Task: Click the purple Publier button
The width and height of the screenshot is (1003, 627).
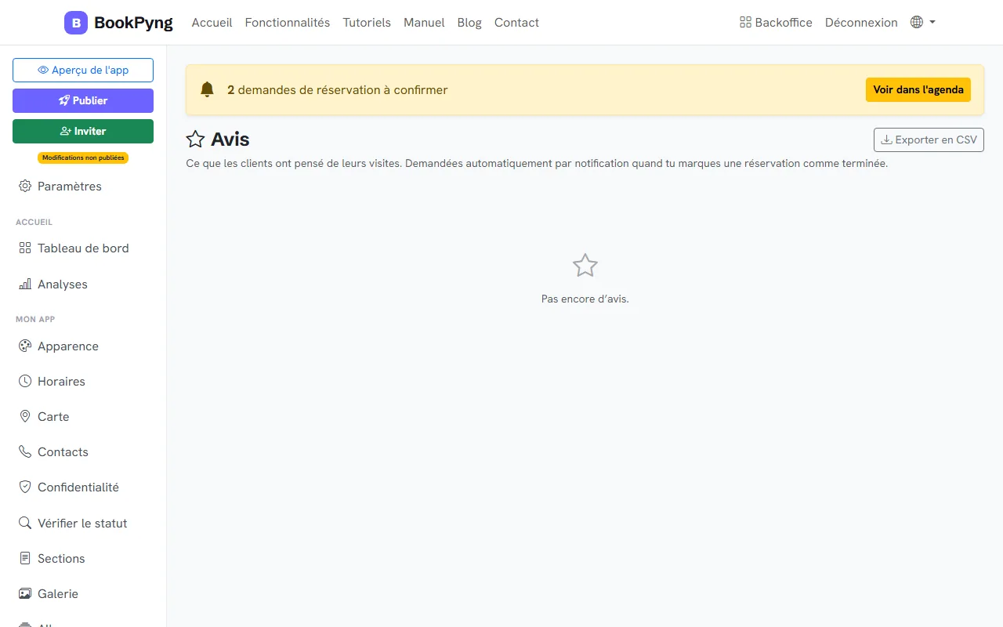Action: tap(83, 100)
